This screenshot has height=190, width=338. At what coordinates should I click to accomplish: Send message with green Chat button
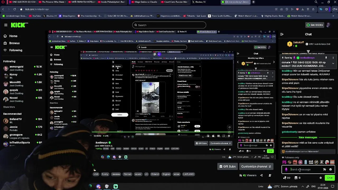330,178
